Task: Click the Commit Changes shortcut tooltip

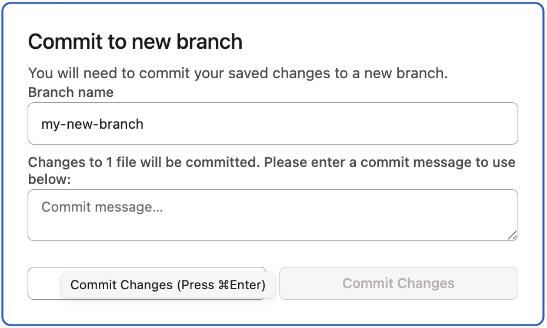Action: tap(168, 285)
